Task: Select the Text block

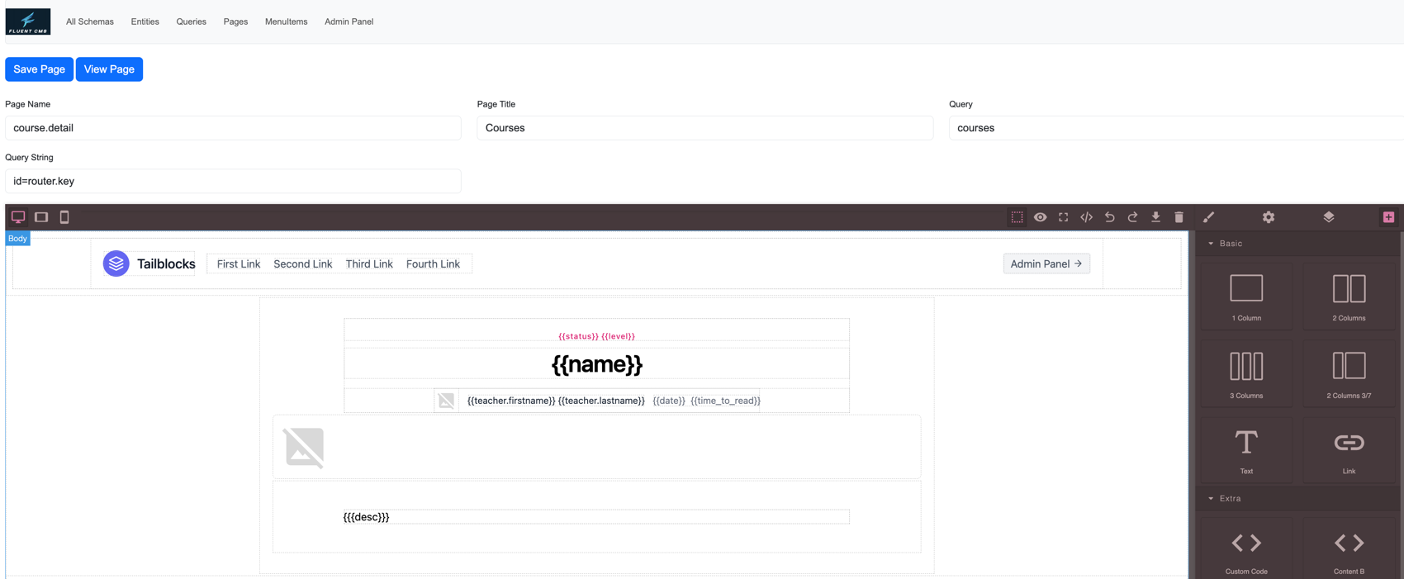Action: (x=1246, y=450)
